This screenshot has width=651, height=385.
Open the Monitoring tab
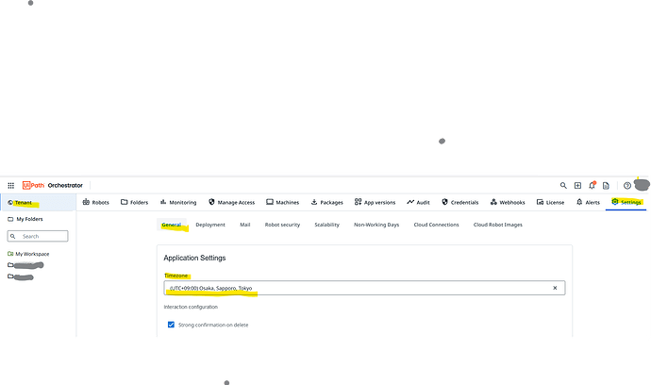[x=178, y=202]
